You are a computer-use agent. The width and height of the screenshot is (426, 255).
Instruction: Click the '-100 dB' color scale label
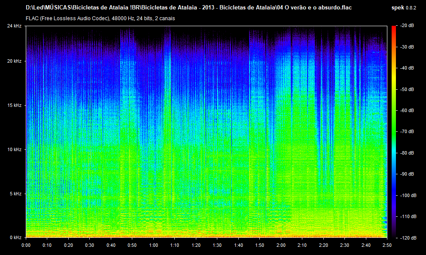(x=408, y=195)
